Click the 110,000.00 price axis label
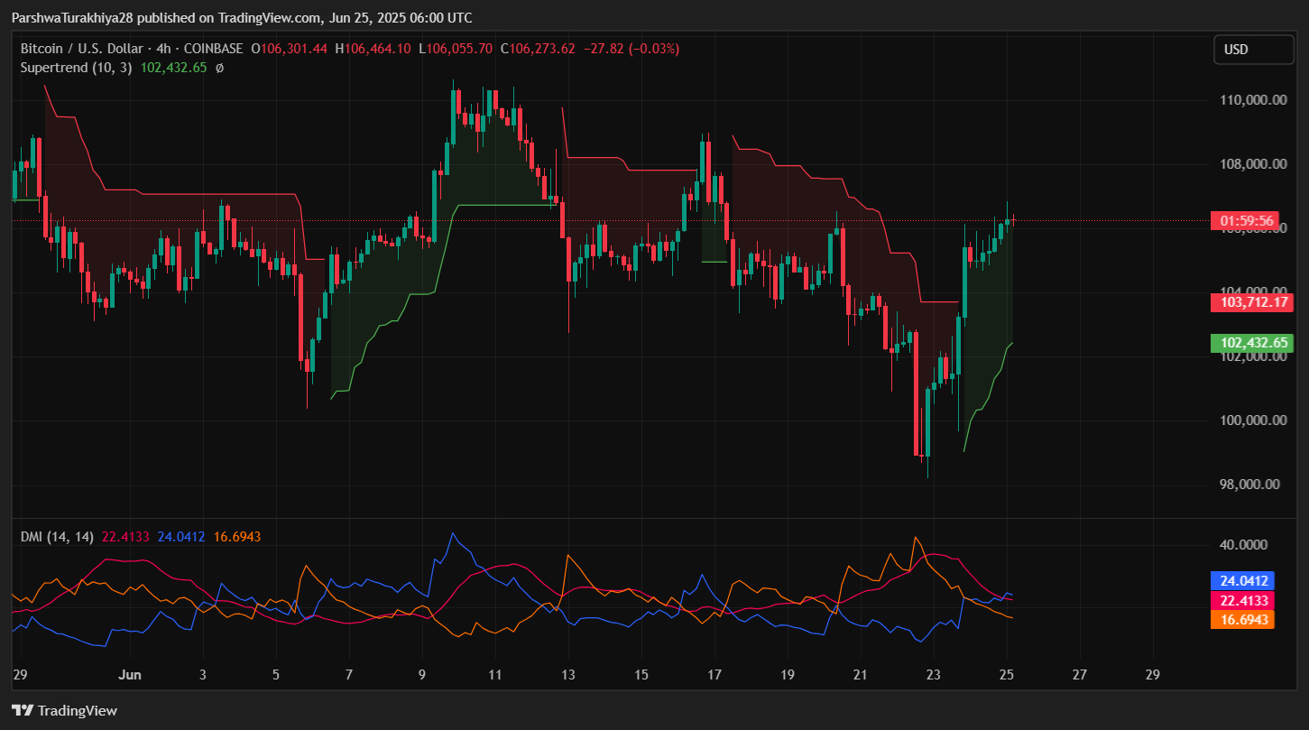1309x730 pixels. click(x=1253, y=100)
